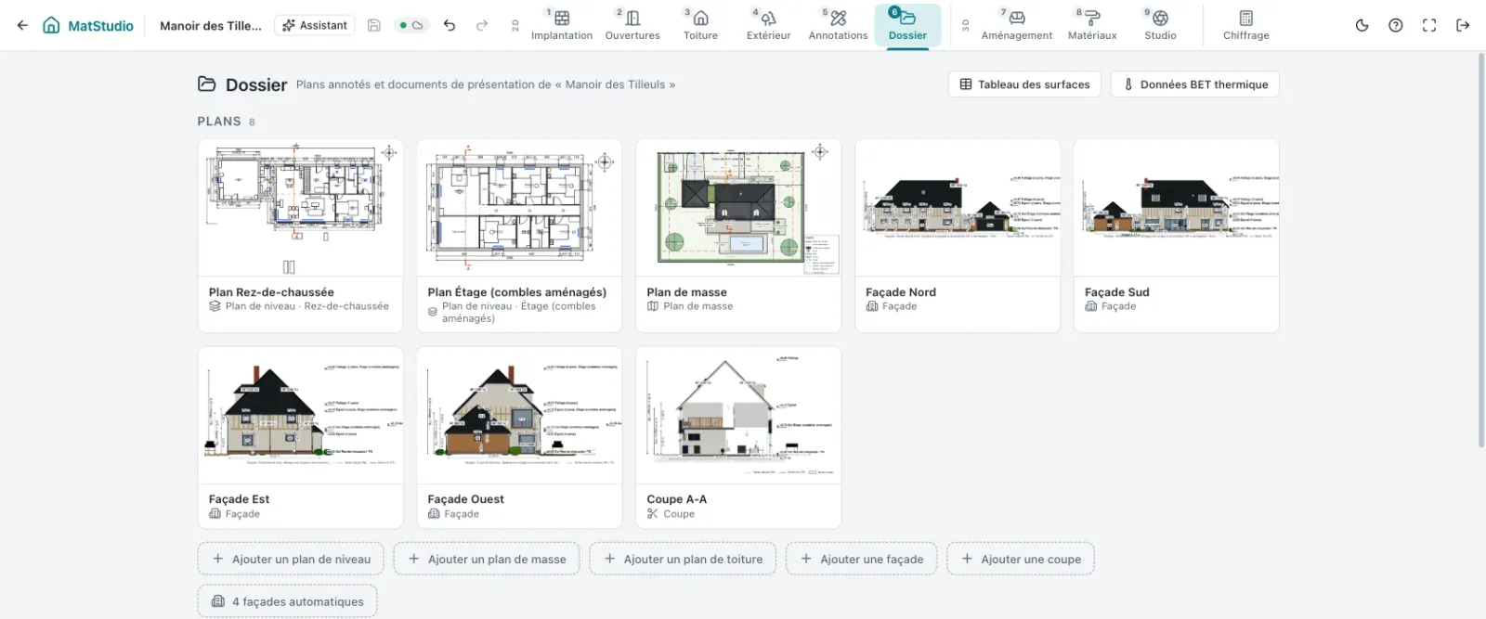Click the map icon under Plan de masse
The image size is (1486, 619).
point(652,306)
